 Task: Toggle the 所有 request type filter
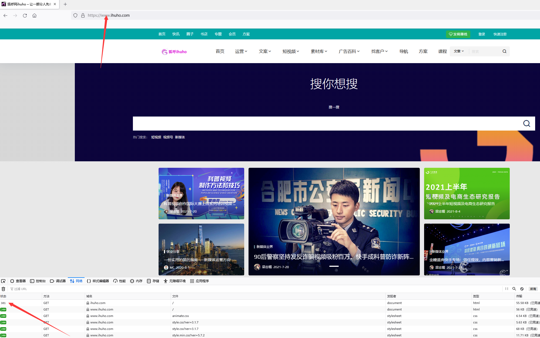533,289
